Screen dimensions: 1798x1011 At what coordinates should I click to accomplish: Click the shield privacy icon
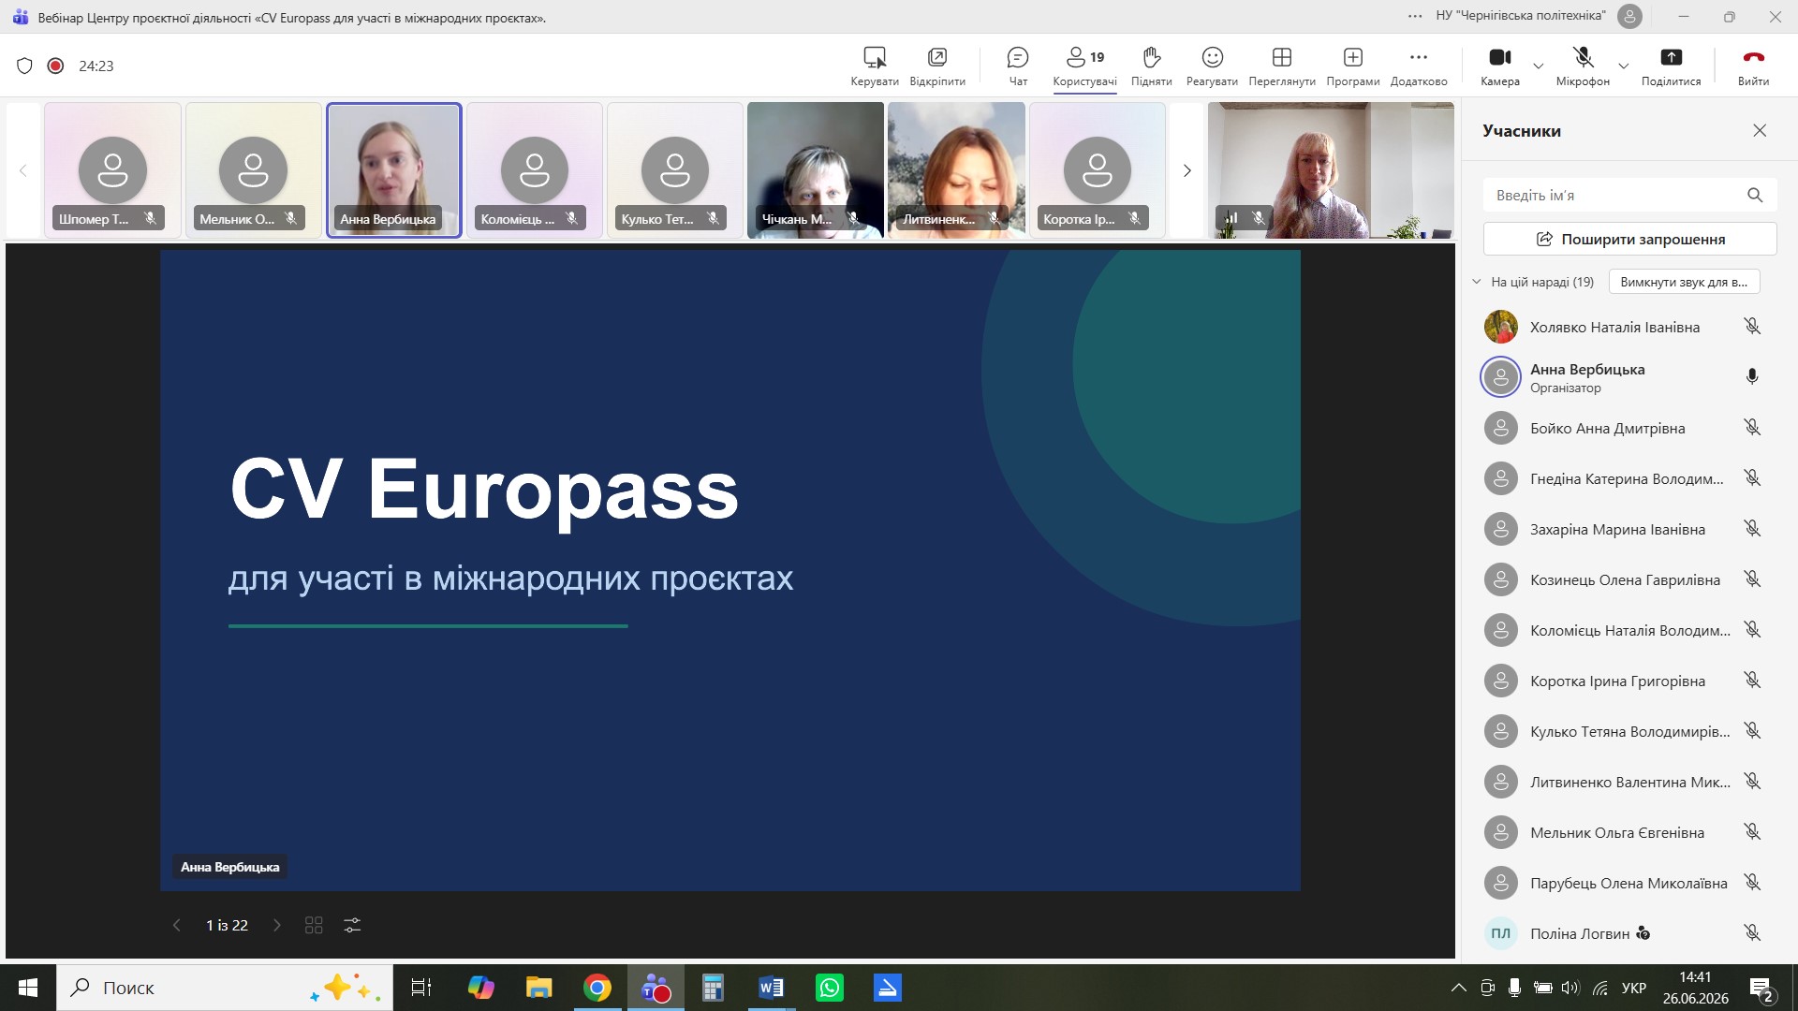point(25,66)
